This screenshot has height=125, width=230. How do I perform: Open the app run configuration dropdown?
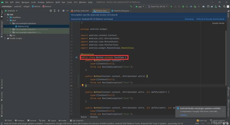140,6
